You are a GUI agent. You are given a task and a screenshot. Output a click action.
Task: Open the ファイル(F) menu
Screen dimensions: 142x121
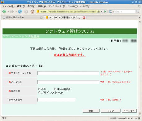(x=8, y=6)
